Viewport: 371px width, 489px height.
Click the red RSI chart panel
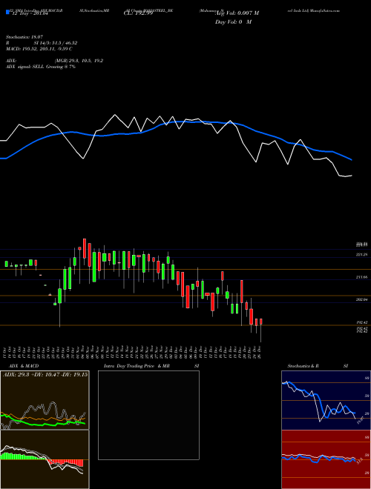pyautogui.click(x=326, y=459)
